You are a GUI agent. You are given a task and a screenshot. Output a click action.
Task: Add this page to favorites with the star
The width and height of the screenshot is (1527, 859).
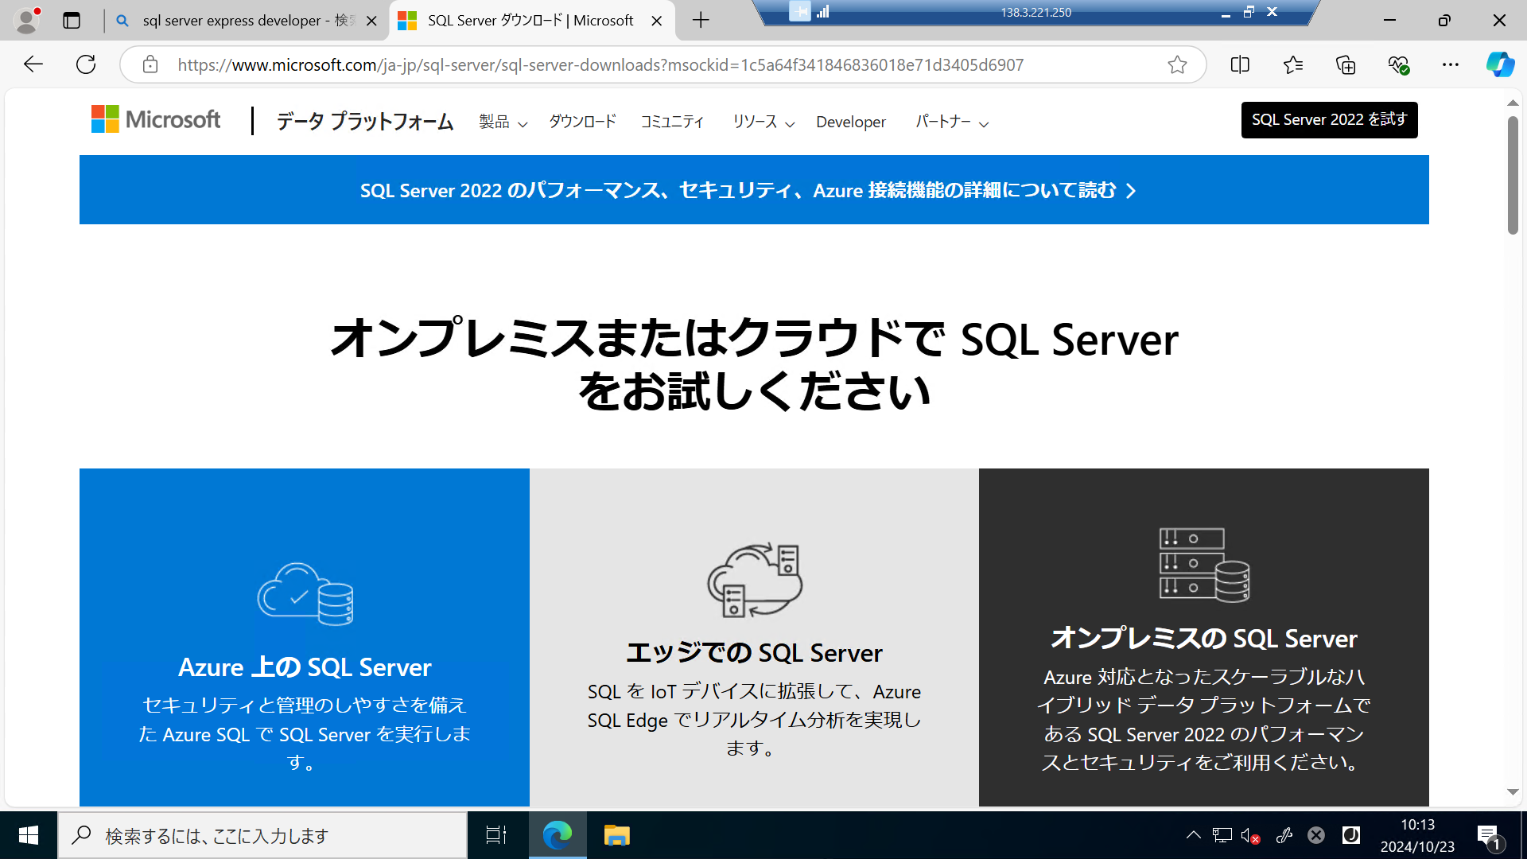pyautogui.click(x=1178, y=64)
